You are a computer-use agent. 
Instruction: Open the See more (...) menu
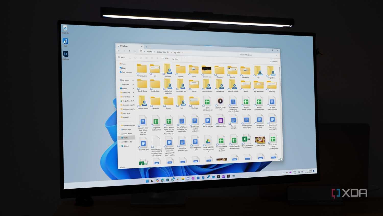184,59
